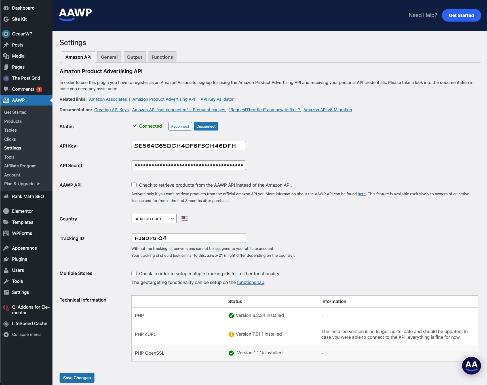487x385 pixels.
Task: Click the Rank Math SEO icon
Action: point(6,196)
